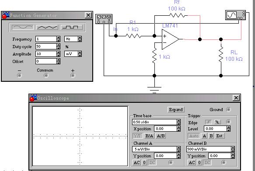Adjust the Channel A 5 mV/Div stepper

click(x=178, y=149)
